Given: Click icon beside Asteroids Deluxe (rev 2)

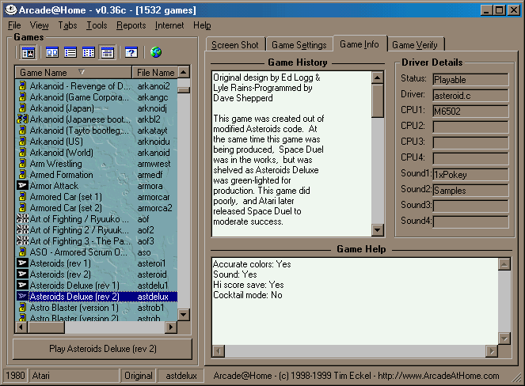Looking at the screenshot, I should tap(22, 296).
